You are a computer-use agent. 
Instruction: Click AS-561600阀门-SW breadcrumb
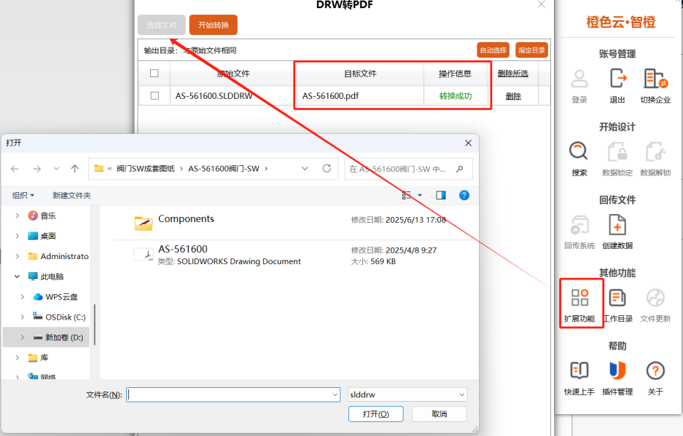[x=224, y=168]
